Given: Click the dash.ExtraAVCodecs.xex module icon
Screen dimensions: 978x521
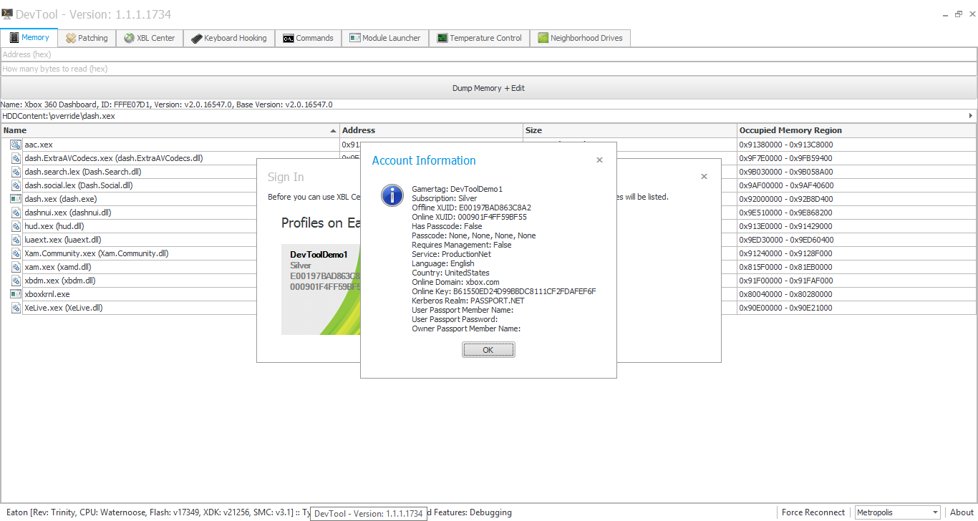Looking at the screenshot, I should 16,158.
